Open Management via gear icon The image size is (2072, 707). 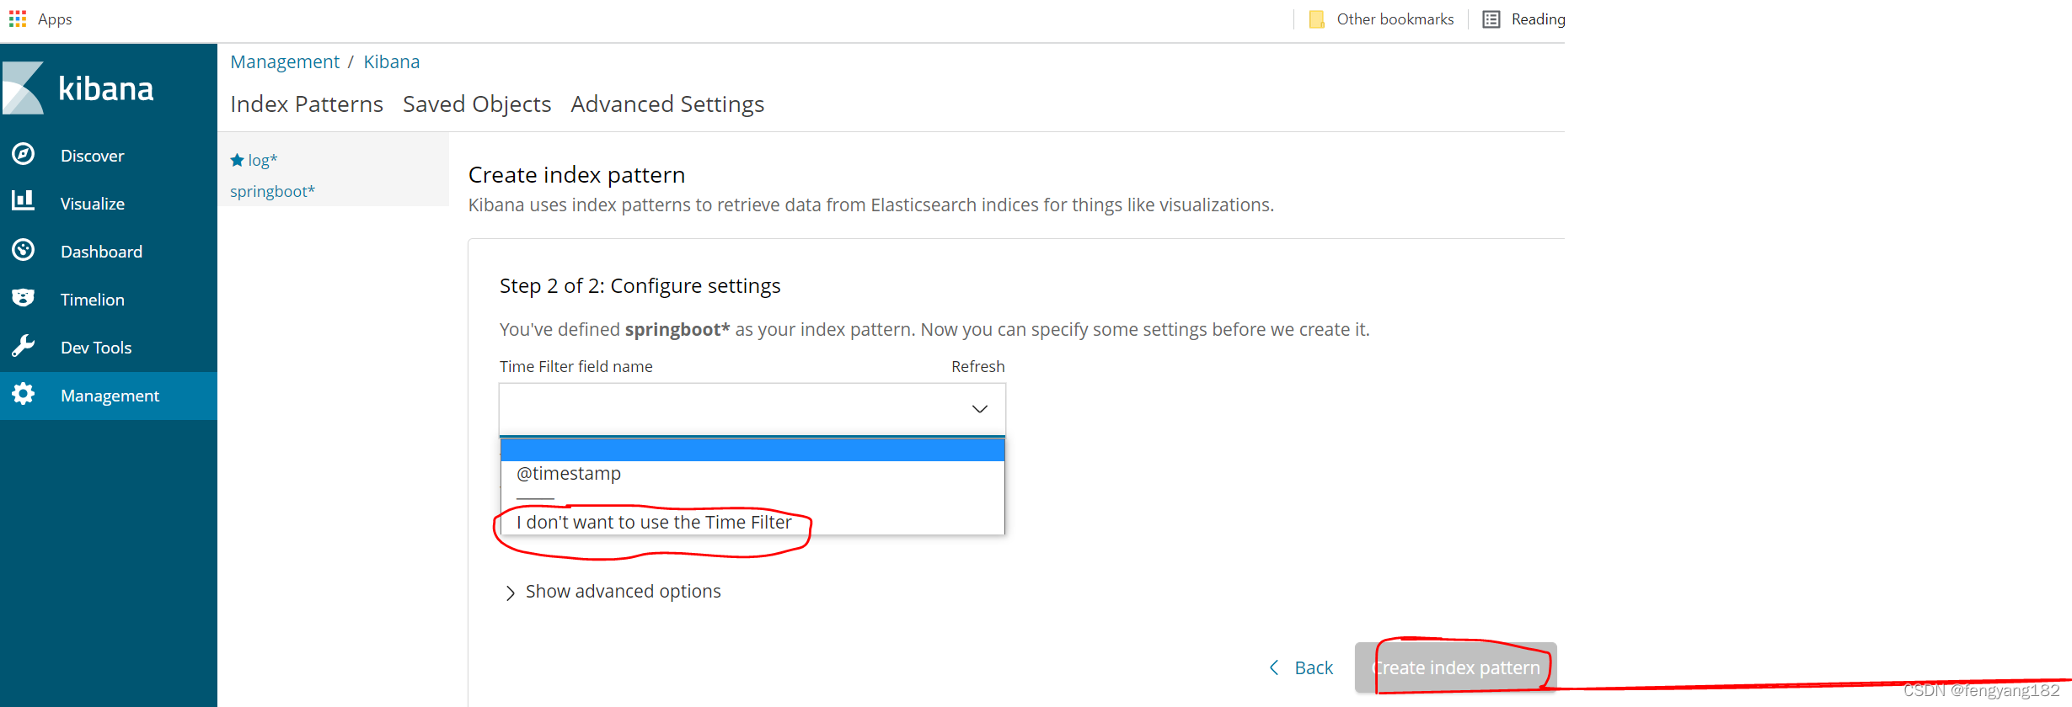pos(24,394)
